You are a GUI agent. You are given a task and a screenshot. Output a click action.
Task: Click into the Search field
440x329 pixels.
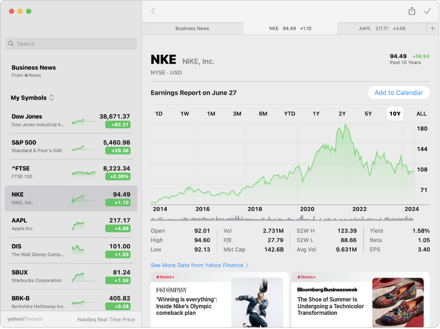point(71,44)
